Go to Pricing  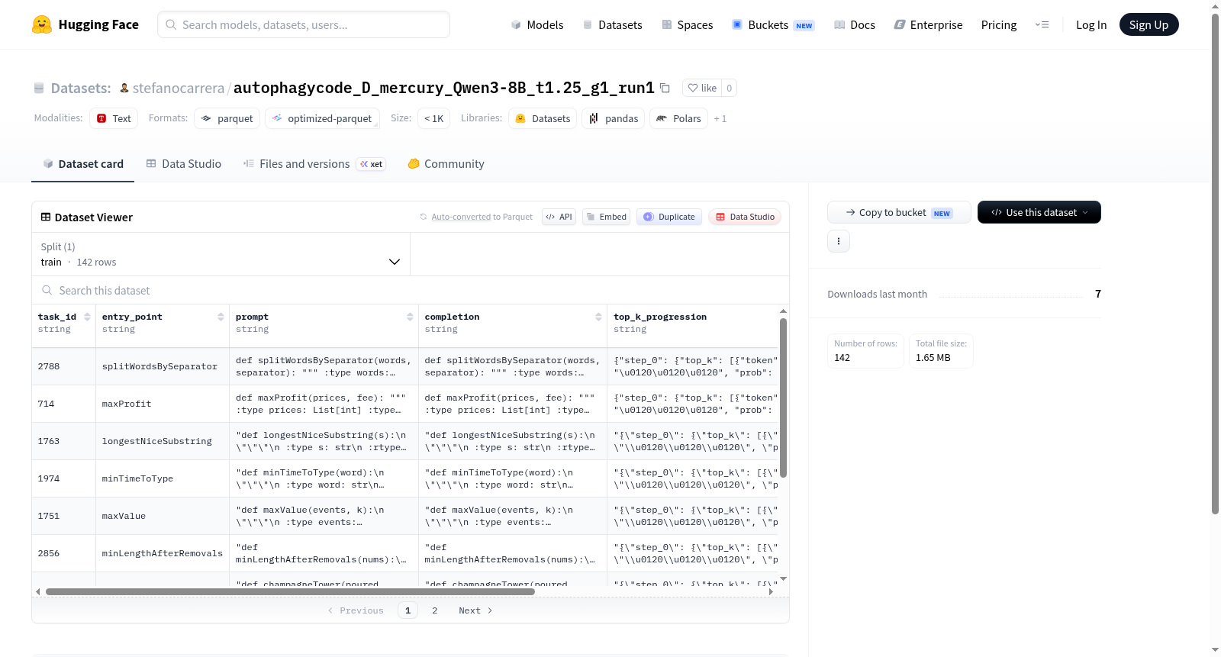pyautogui.click(x=999, y=24)
